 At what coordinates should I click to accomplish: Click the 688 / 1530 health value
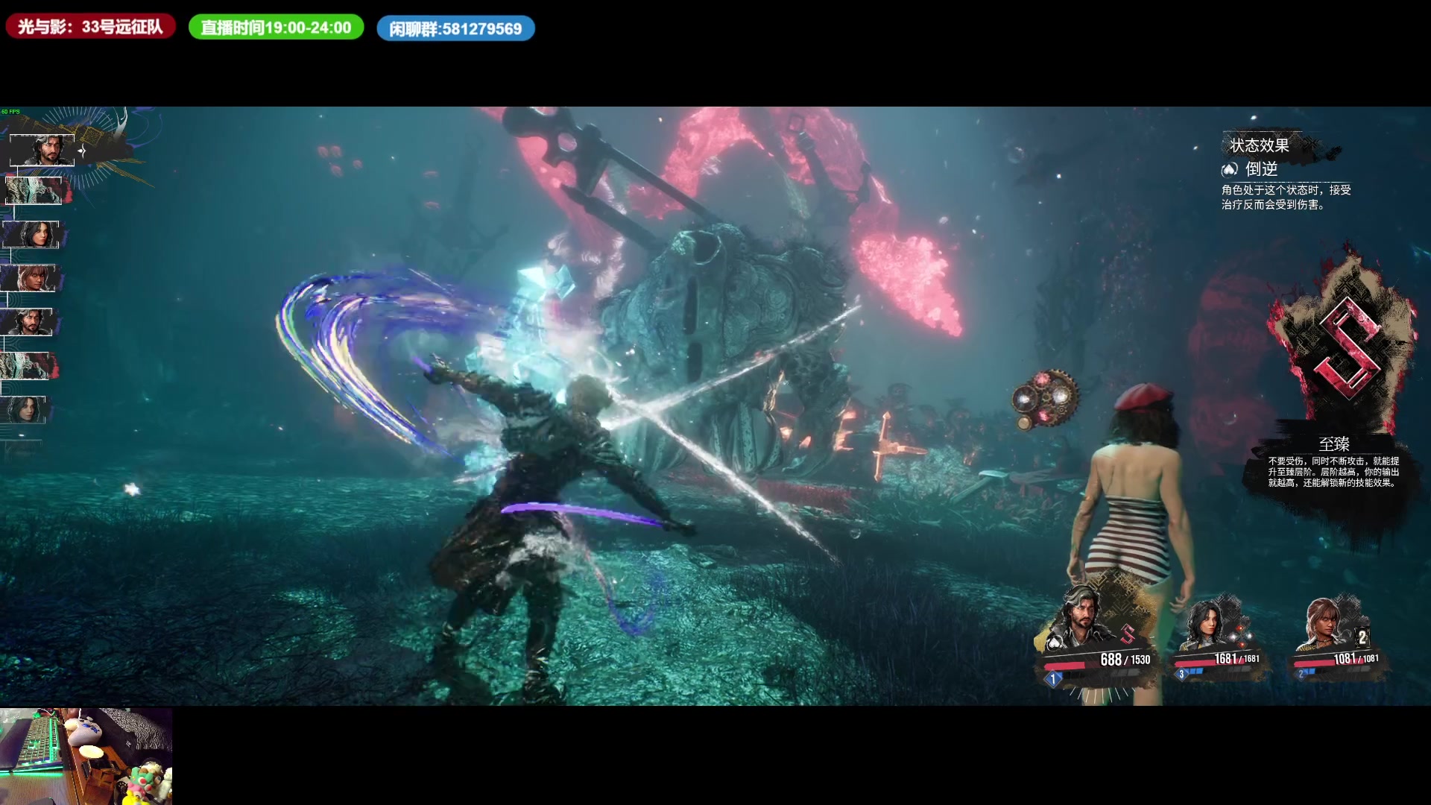pos(1125,660)
